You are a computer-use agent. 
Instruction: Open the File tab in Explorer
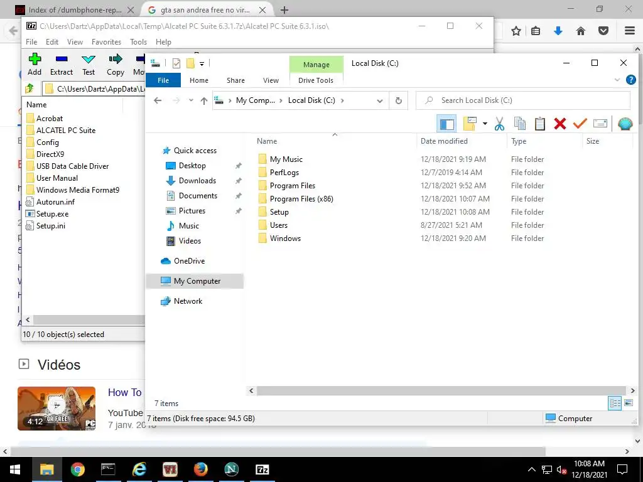163,80
